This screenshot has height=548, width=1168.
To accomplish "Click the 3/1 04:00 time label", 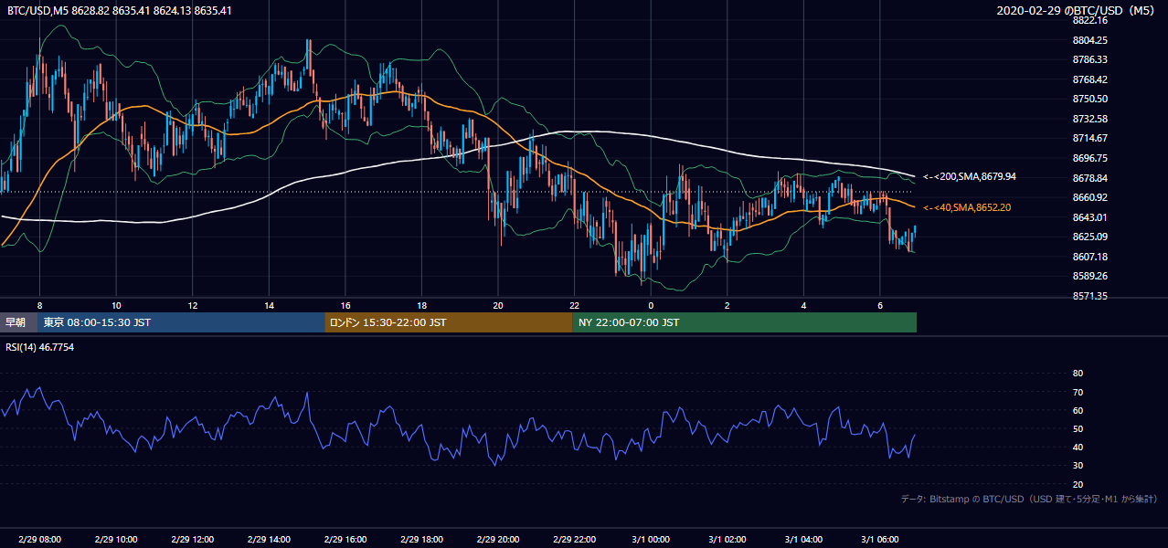I will pos(803,540).
